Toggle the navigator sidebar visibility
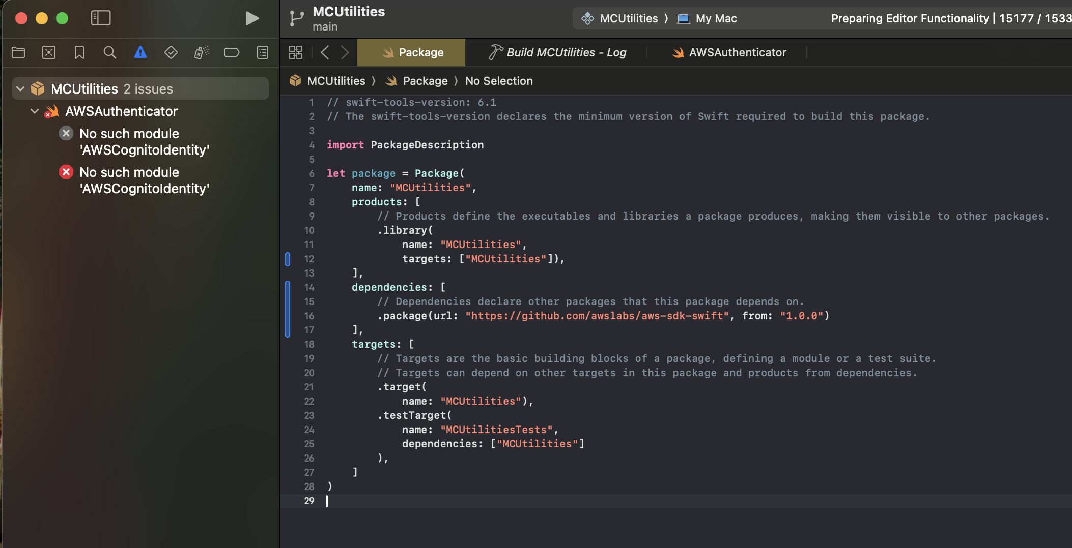Image resolution: width=1072 pixels, height=548 pixels. pos(101,18)
